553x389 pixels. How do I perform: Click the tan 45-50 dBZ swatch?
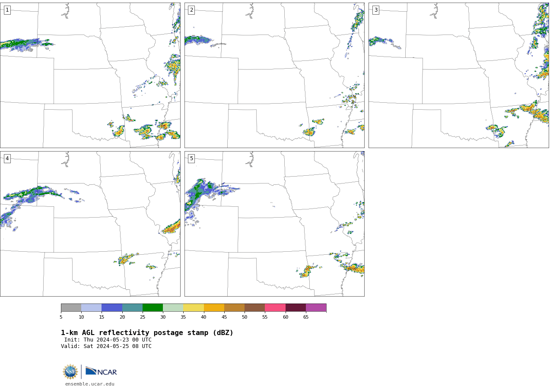[234, 308]
